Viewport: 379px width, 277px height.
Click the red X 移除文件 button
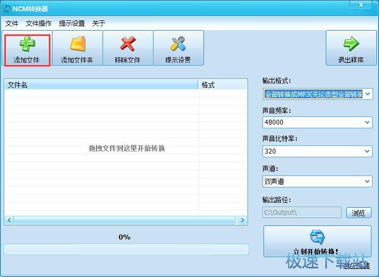click(128, 48)
